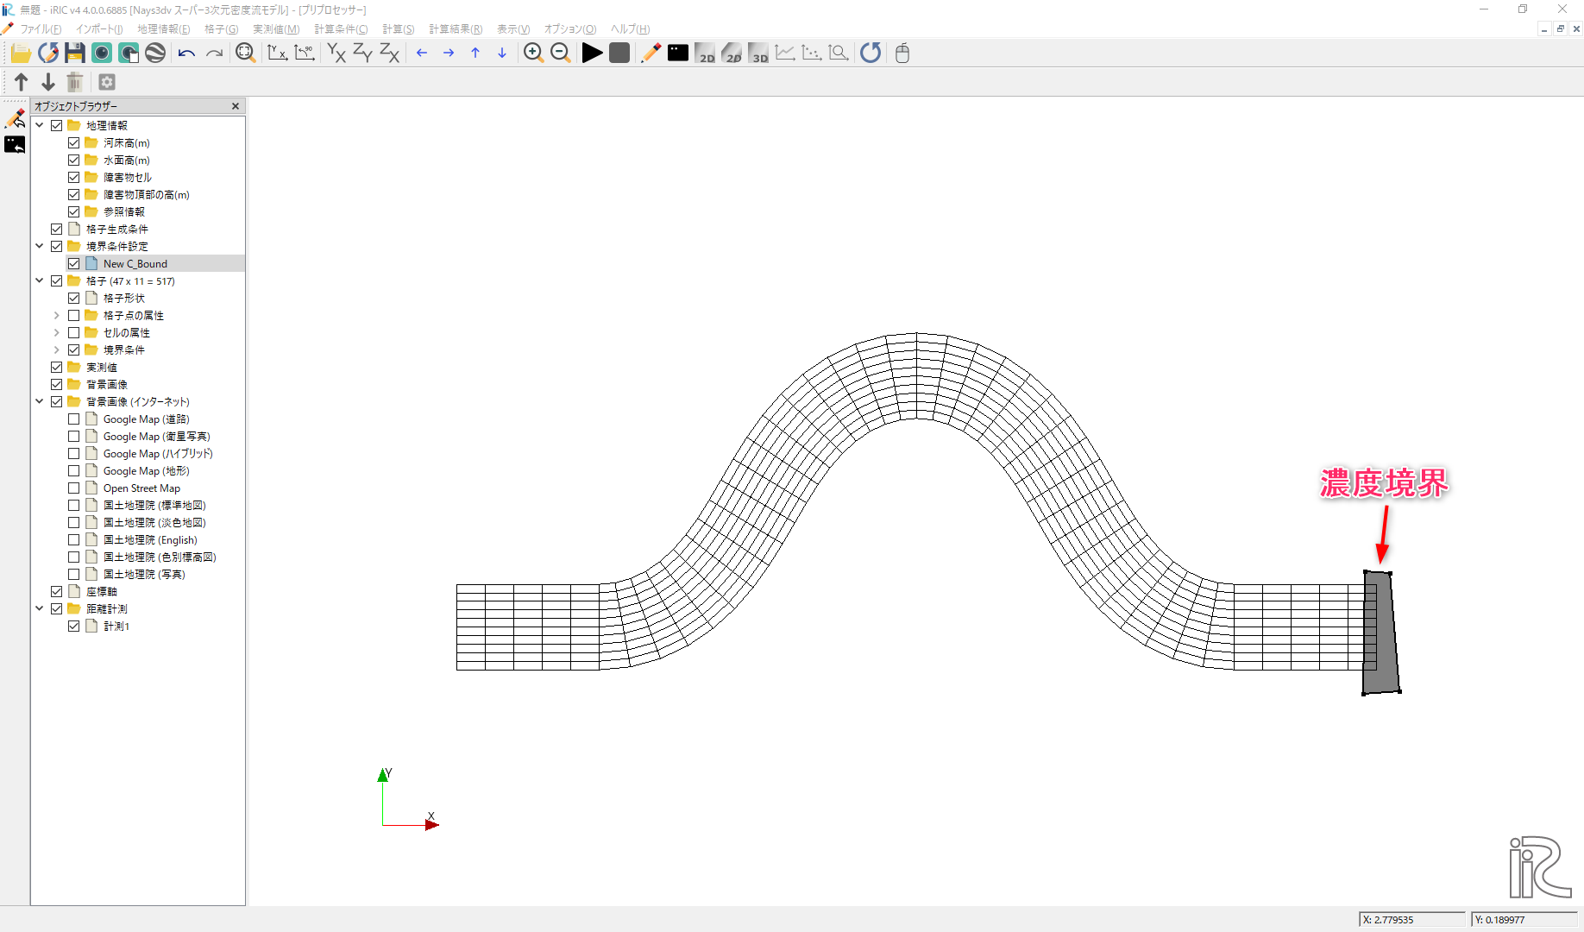This screenshot has height=932, width=1584.
Task: Select the ZY plane view icon
Action: 362,54
